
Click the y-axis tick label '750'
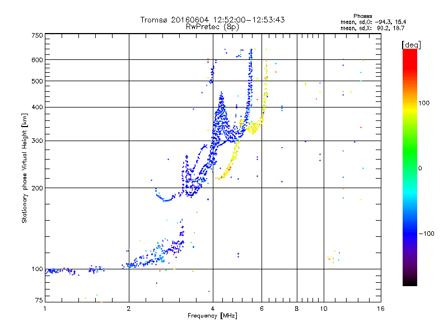[x=37, y=35]
